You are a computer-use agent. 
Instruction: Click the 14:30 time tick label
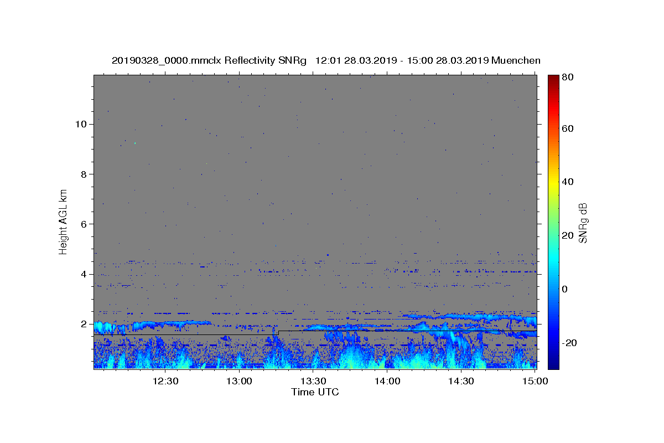462,382
